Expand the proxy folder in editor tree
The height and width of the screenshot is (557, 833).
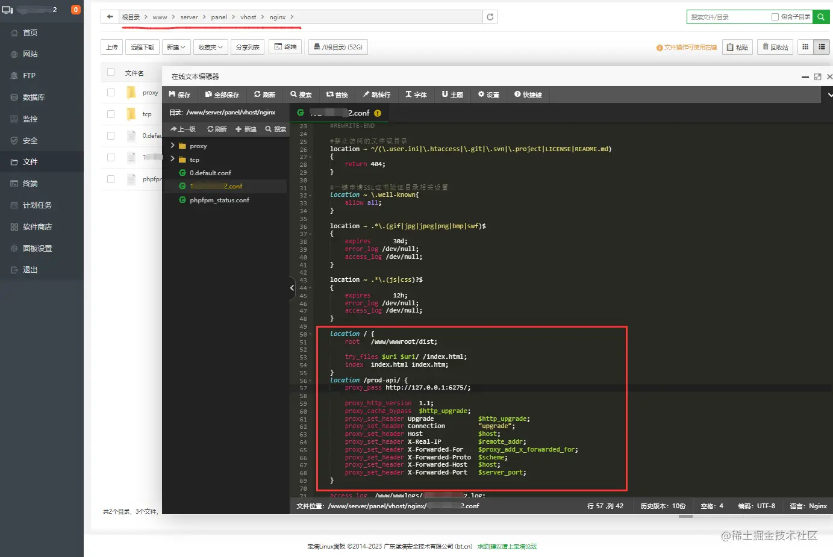click(172, 146)
